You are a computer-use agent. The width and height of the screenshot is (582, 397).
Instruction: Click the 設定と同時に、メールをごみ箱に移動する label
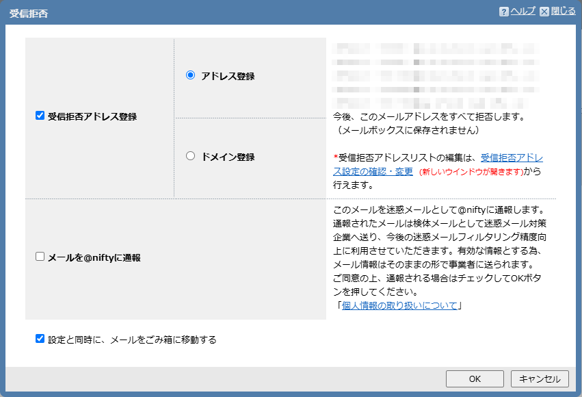[132, 339]
